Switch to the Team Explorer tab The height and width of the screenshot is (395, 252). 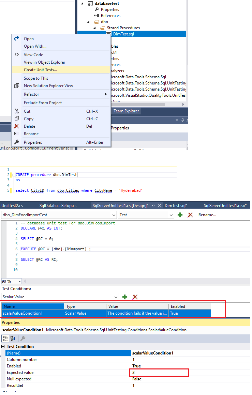tap(126, 111)
